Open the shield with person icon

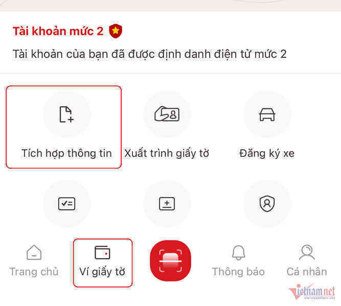(267, 204)
